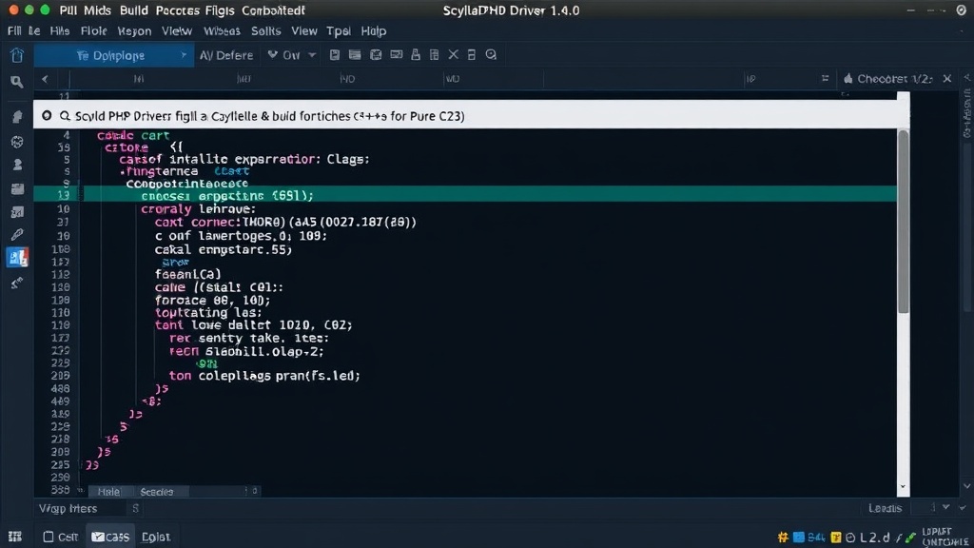Switch to the Hale tab below editor

pos(108,492)
